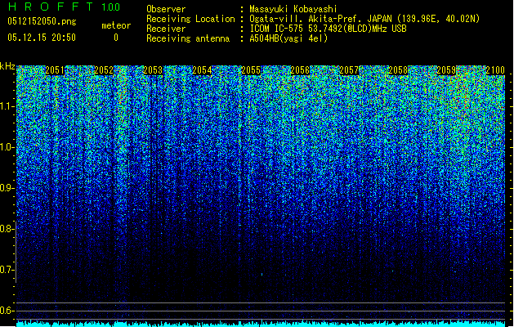Click the meteor count label
The image size is (514, 327).
(x=116, y=25)
